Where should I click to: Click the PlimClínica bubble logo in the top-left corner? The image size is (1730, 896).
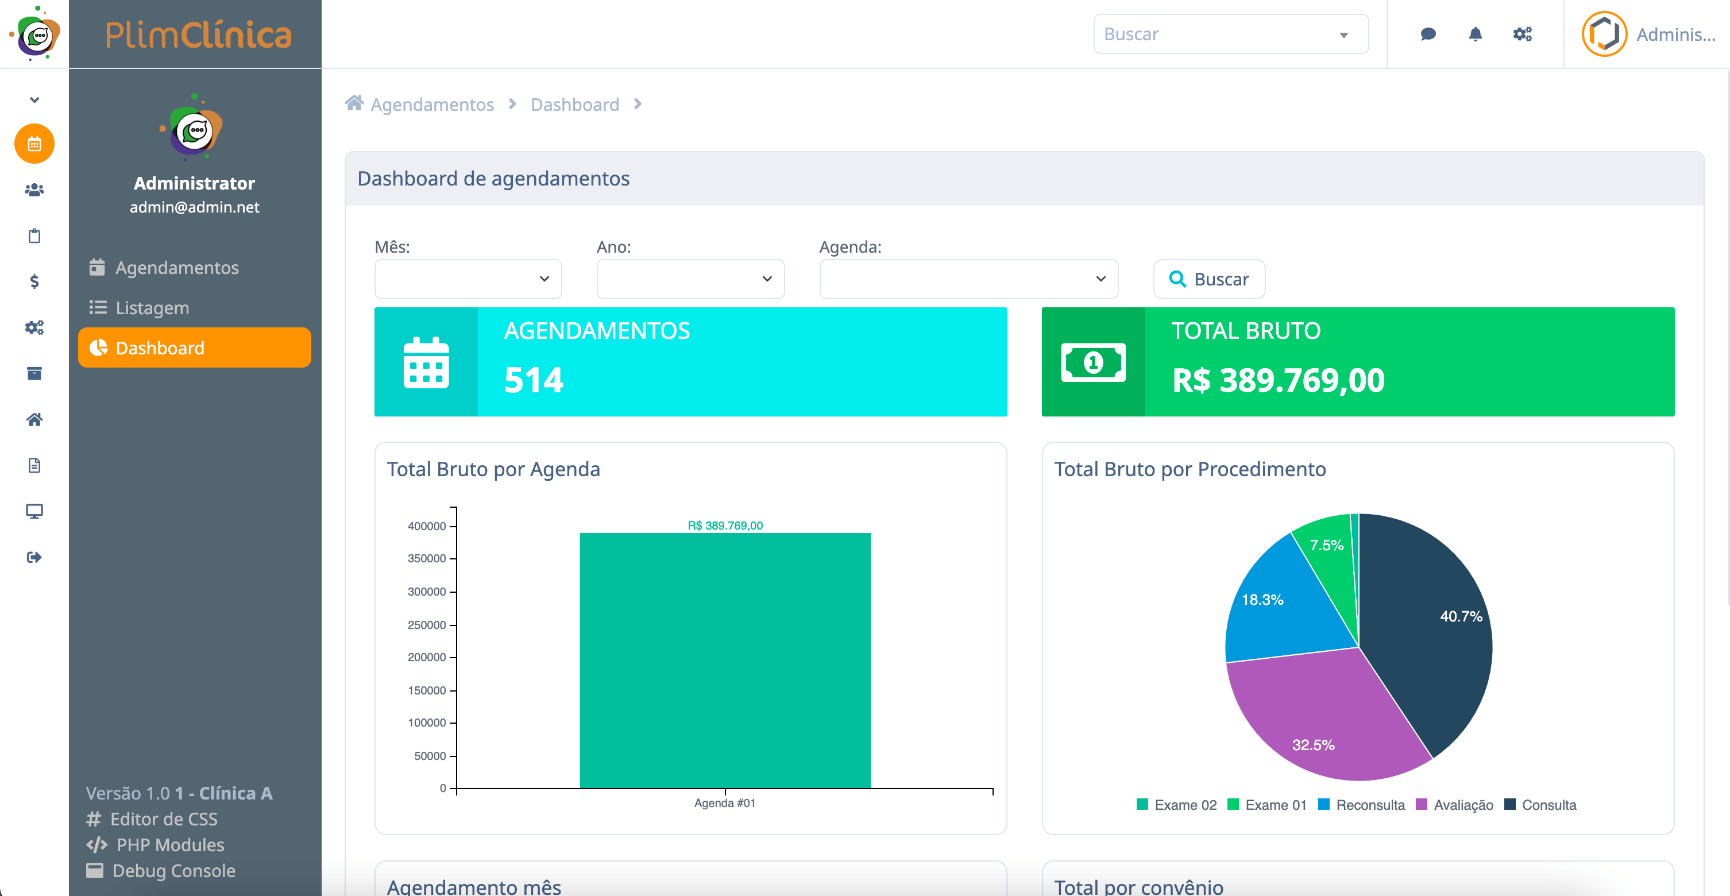pyautogui.click(x=35, y=33)
